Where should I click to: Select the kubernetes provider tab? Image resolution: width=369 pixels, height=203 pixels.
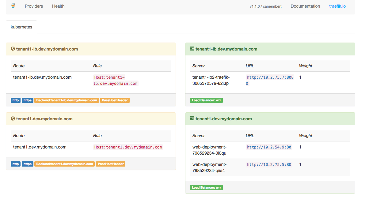pos(21,27)
